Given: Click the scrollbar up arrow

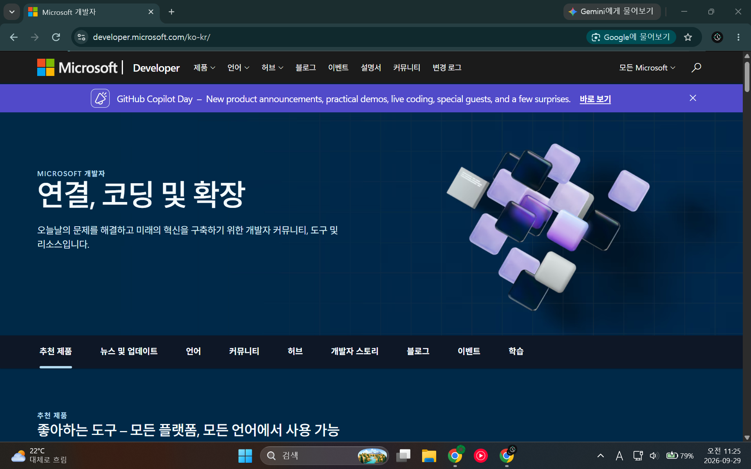Looking at the screenshot, I should pyautogui.click(x=747, y=56).
